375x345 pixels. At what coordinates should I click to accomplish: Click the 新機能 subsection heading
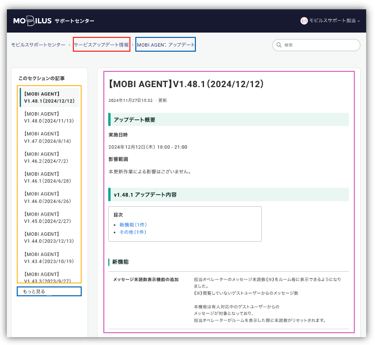120,262
